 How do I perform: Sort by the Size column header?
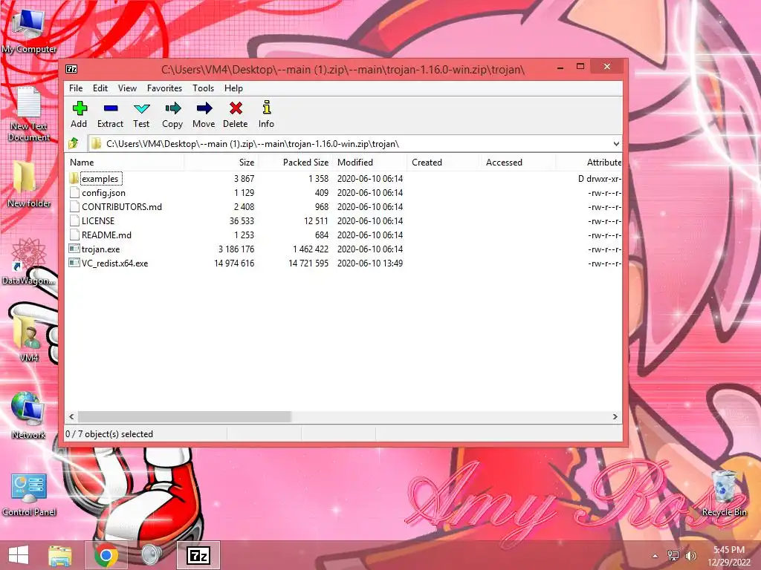[x=221, y=163]
